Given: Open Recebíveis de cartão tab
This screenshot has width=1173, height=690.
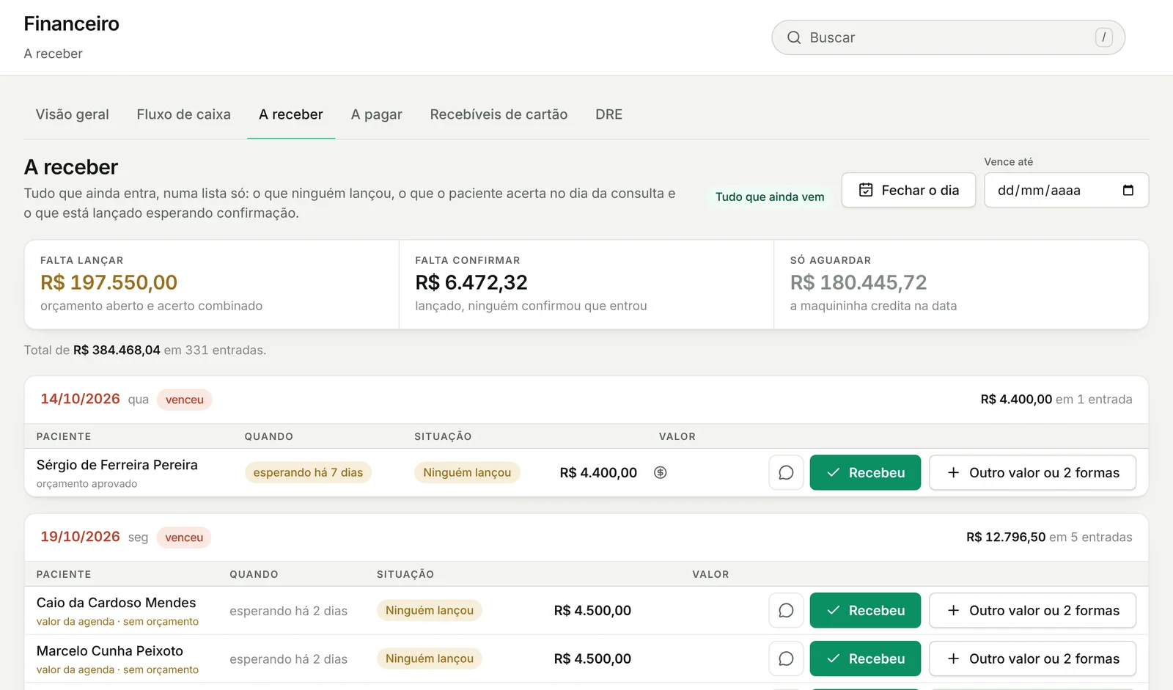Looking at the screenshot, I should pyautogui.click(x=499, y=114).
